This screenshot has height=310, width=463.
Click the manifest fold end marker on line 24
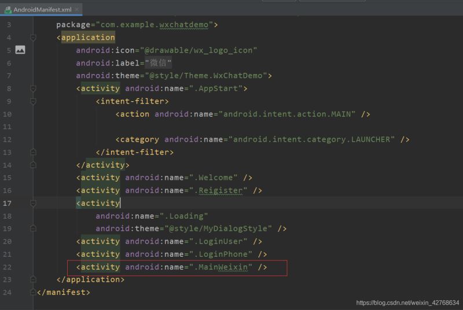33,292
